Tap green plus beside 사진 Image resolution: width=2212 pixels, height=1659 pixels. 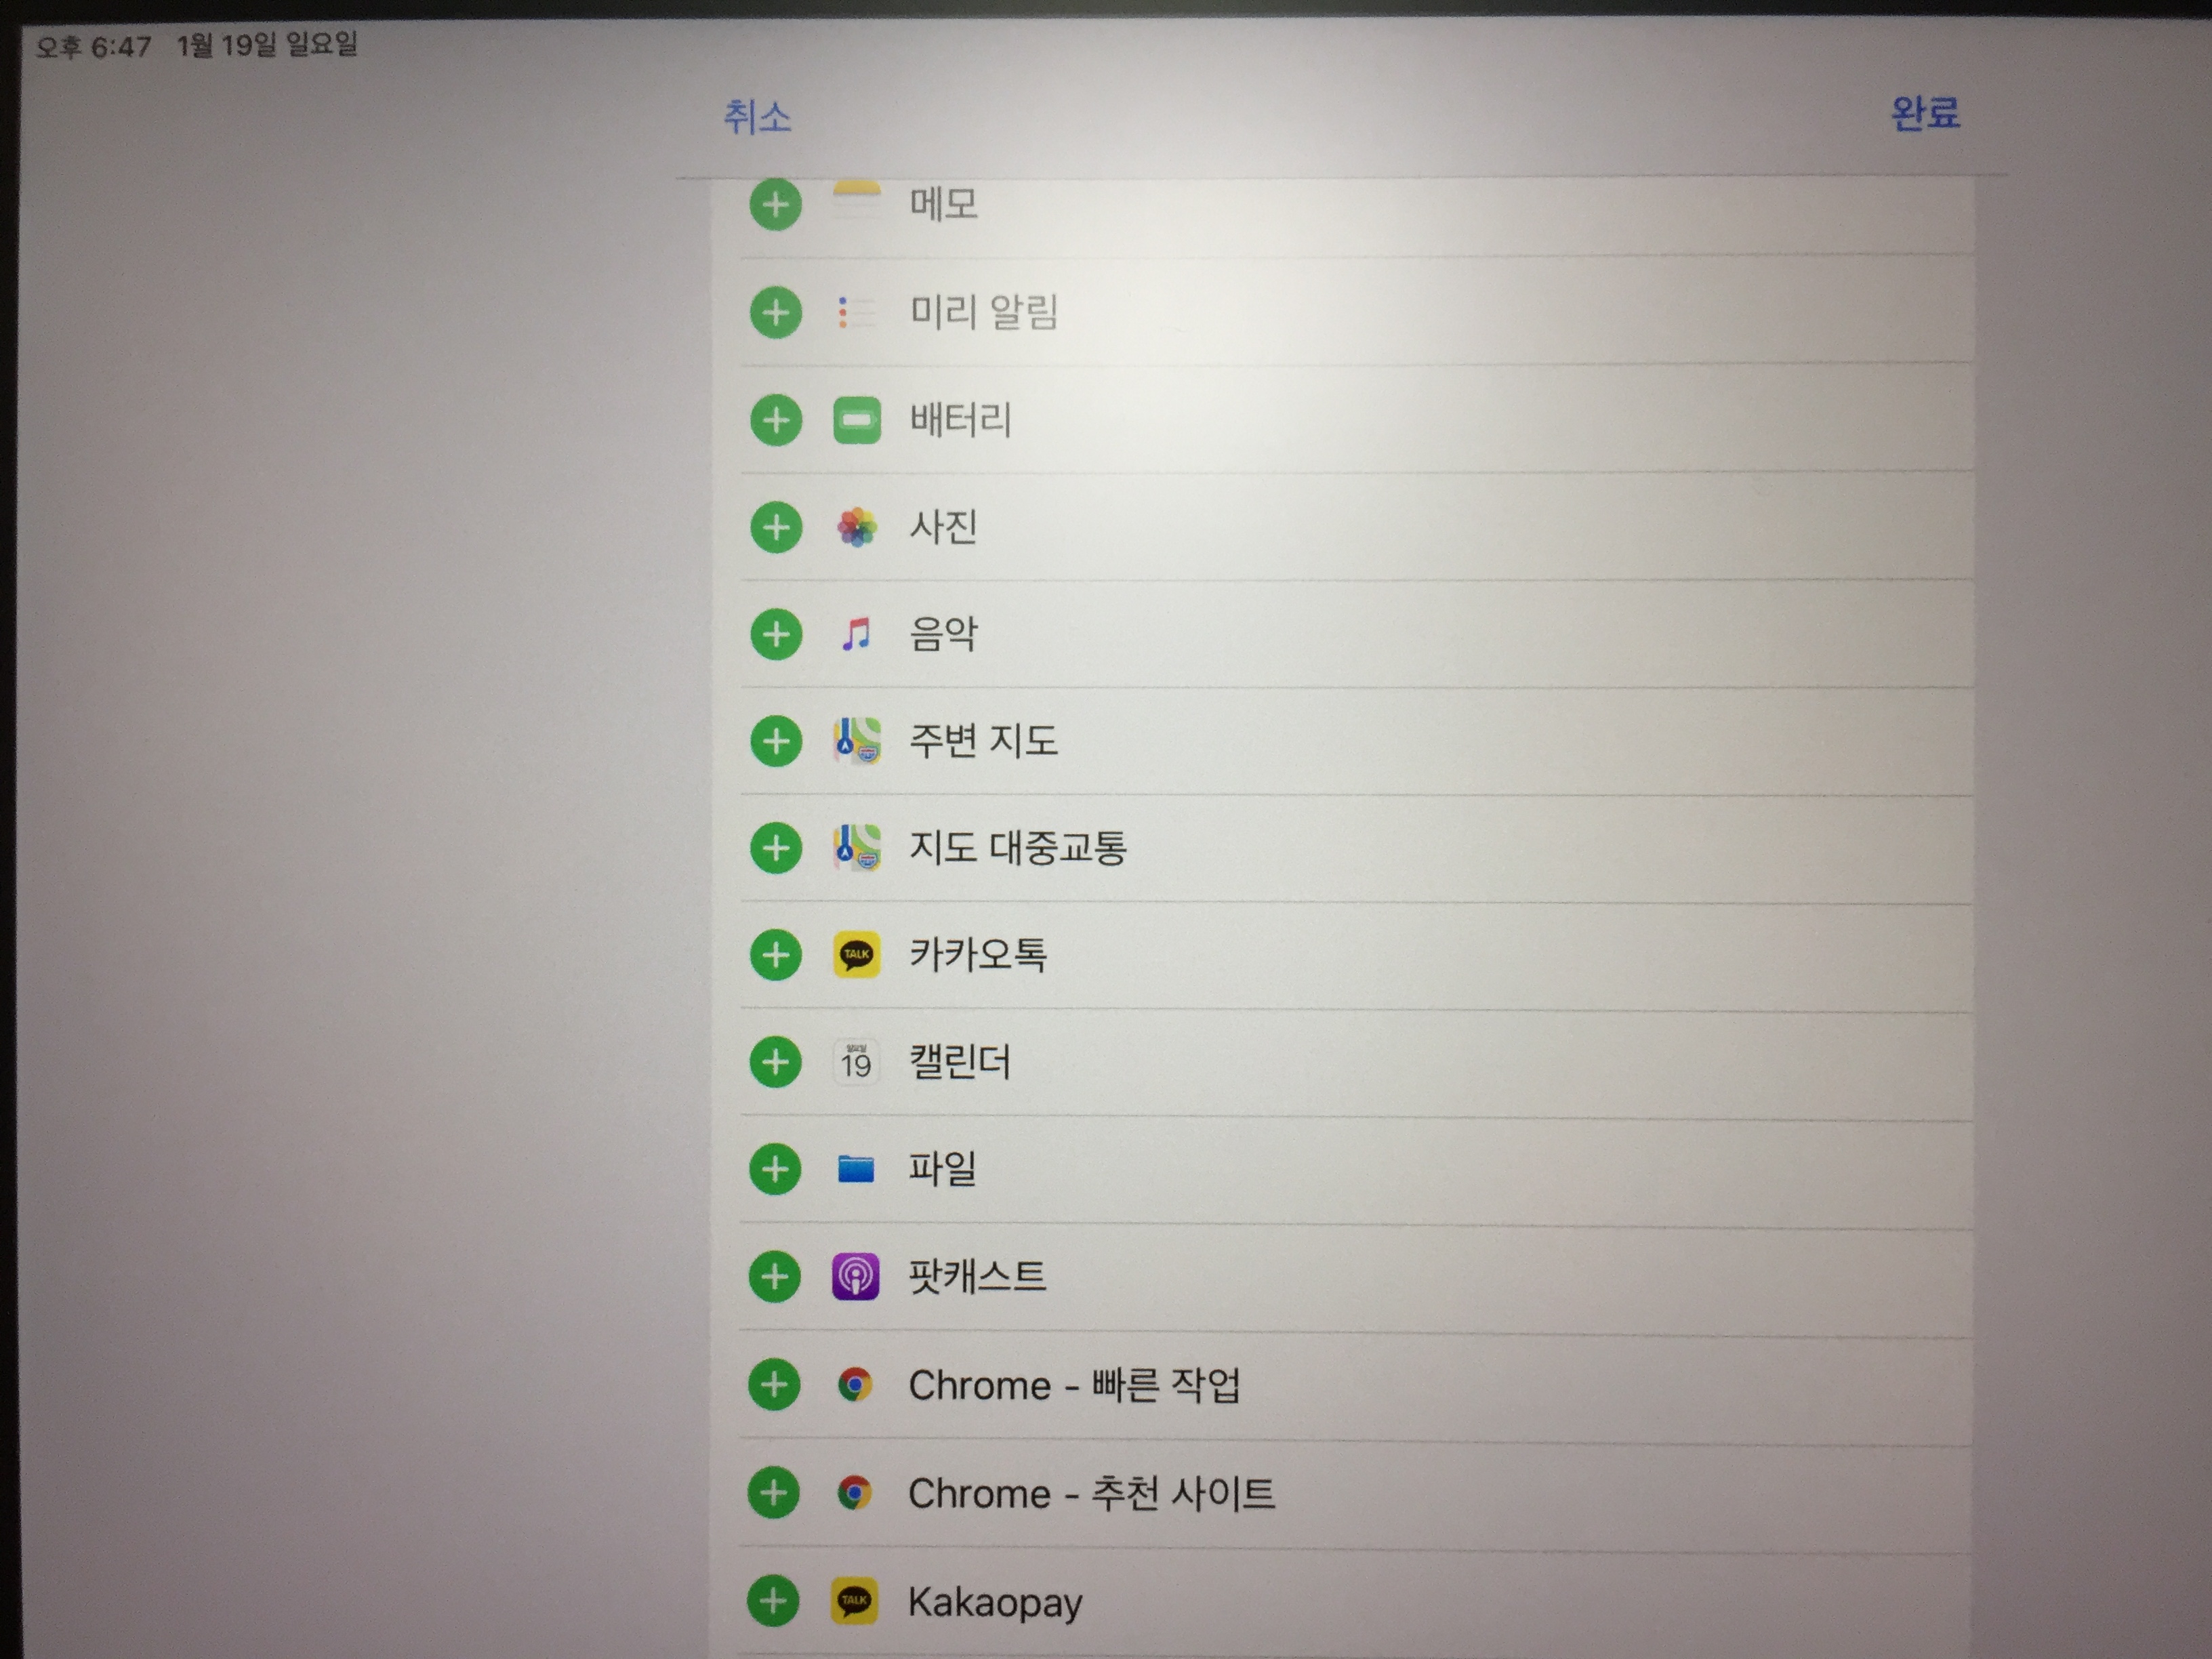(776, 527)
